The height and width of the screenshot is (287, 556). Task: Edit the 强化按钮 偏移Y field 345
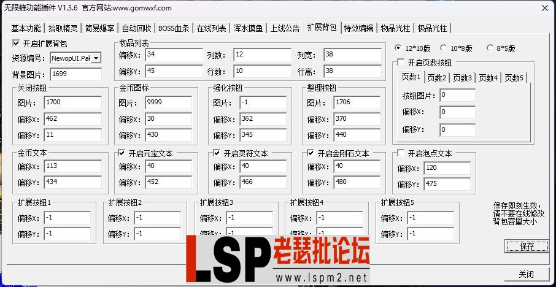coord(263,135)
